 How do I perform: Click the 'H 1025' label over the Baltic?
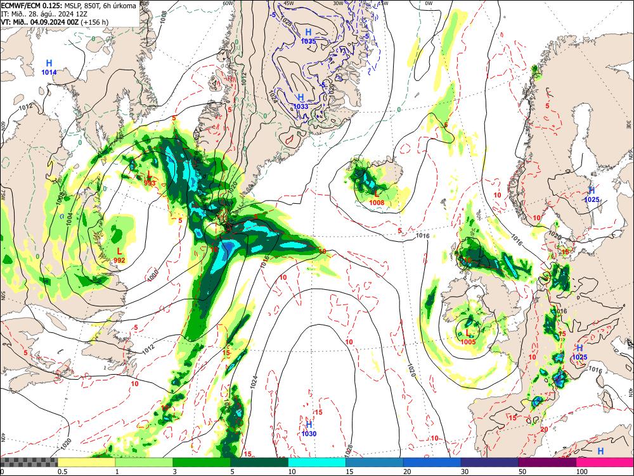pyautogui.click(x=592, y=195)
